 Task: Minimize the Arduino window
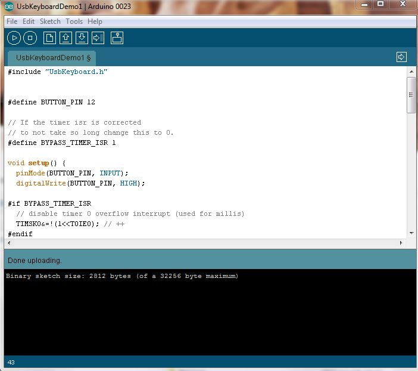point(364,5)
